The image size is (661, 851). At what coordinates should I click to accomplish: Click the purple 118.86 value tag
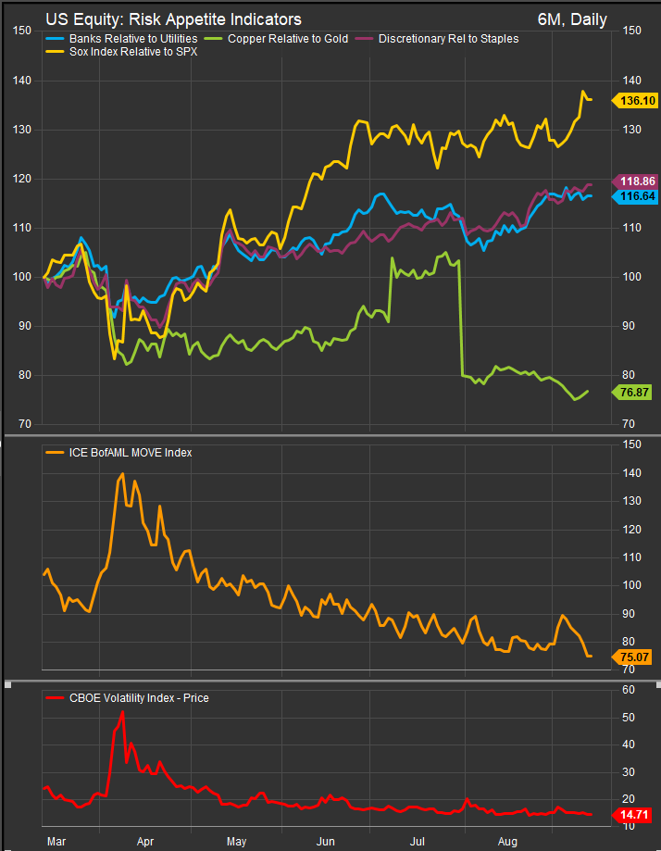click(634, 182)
